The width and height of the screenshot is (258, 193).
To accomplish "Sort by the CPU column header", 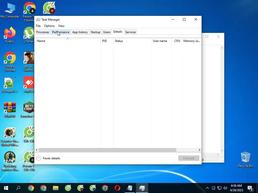I will coord(177,41).
